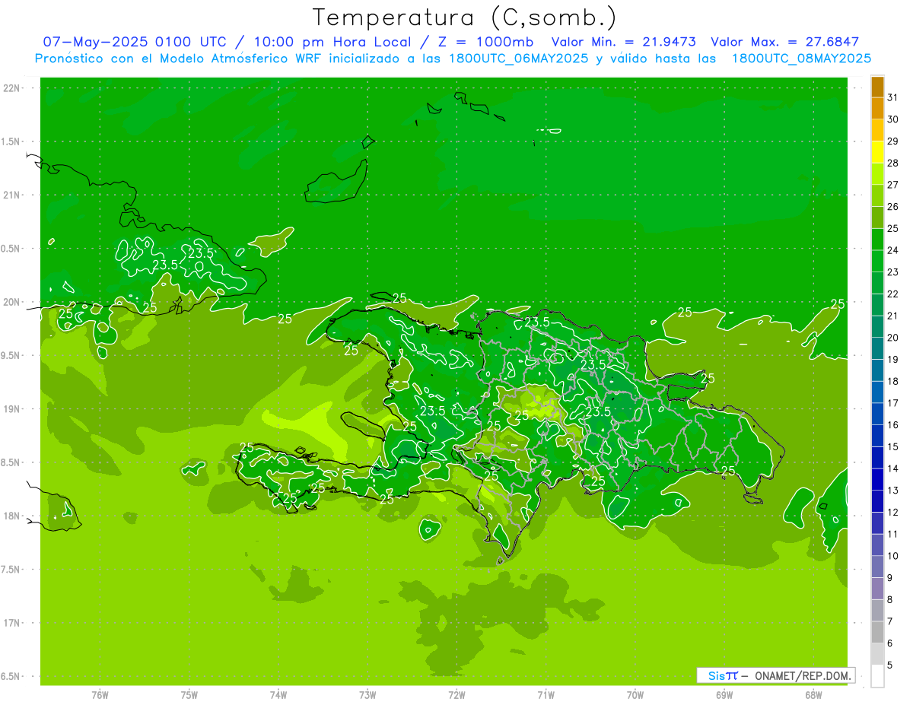The image size is (913, 705).
Task: Click the legend swatch between 27 and 28
Action: [x=877, y=173]
